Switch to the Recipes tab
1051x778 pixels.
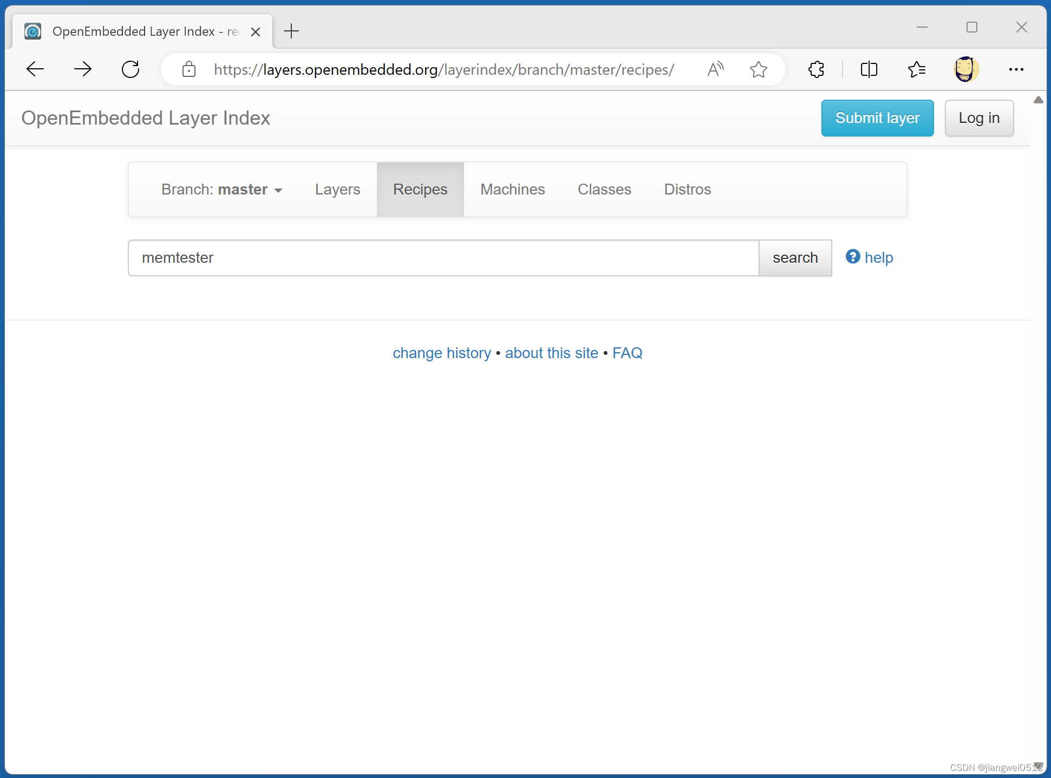point(420,190)
